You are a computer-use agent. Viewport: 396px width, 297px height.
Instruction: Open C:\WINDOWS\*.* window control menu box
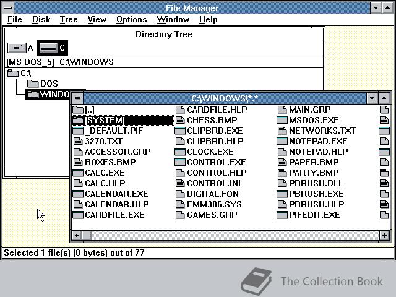click(77, 98)
